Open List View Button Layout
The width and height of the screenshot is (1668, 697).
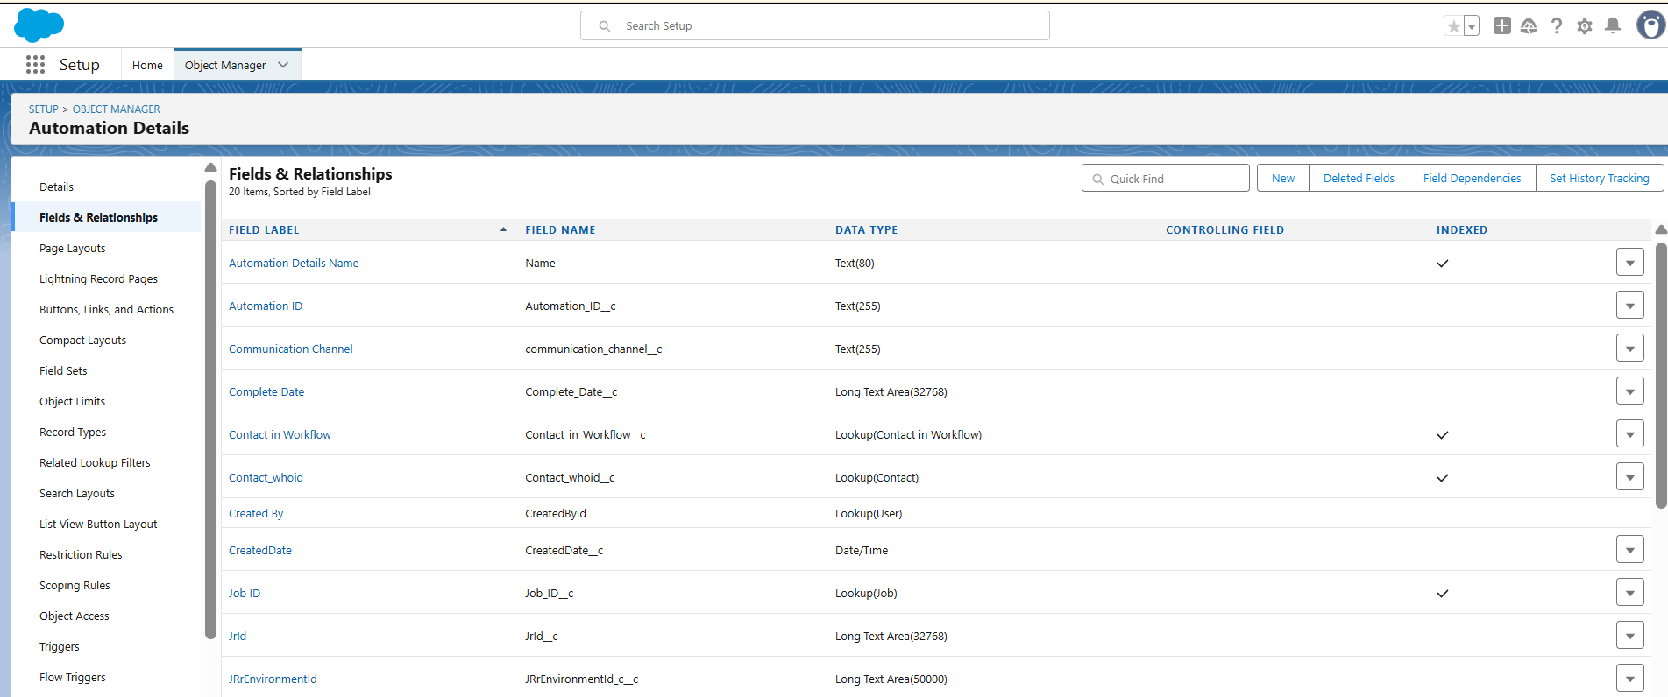pos(98,524)
